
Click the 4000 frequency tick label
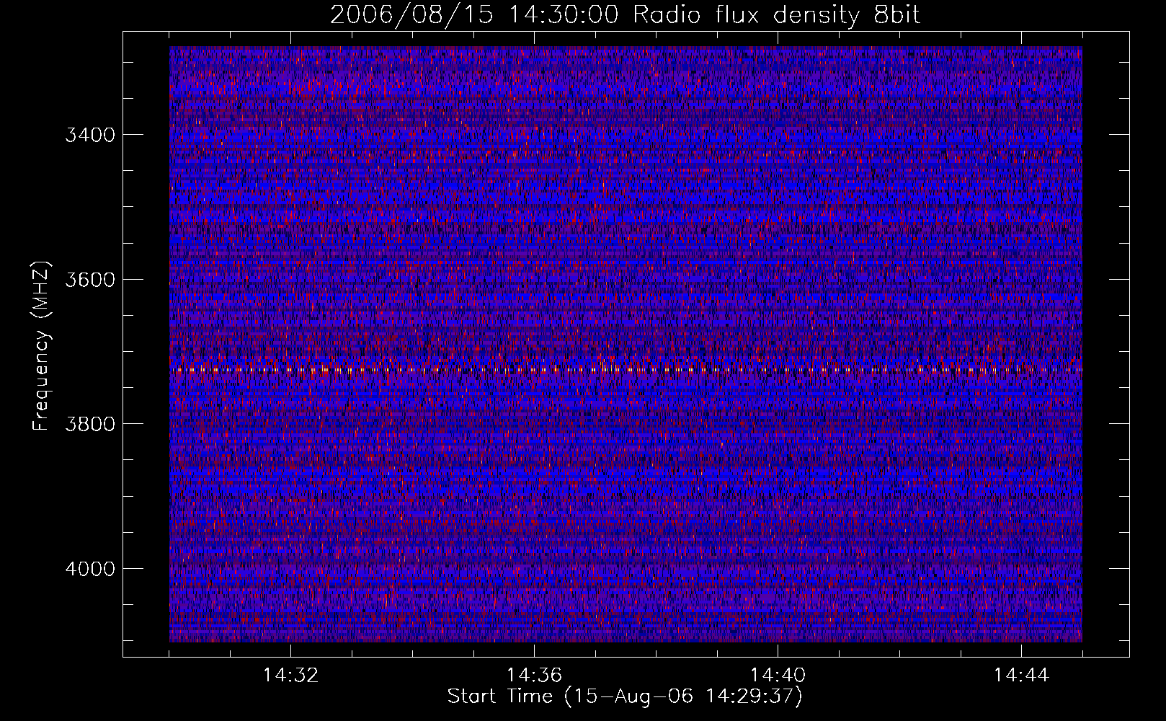[x=90, y=569]
